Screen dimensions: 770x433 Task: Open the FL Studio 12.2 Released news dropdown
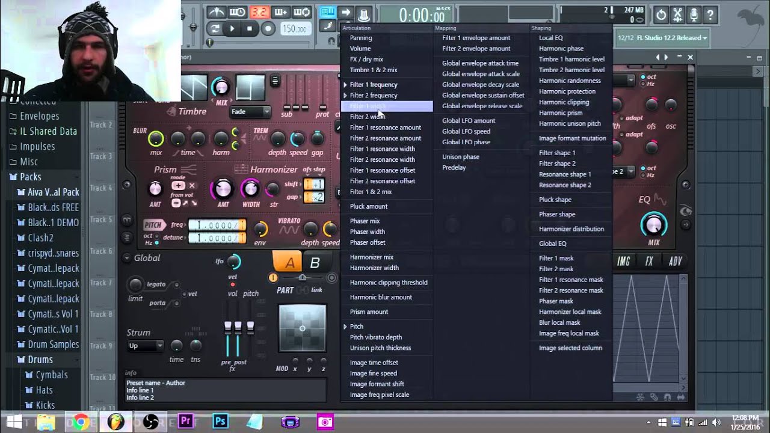pyautogui.click(x=662, y=38)
